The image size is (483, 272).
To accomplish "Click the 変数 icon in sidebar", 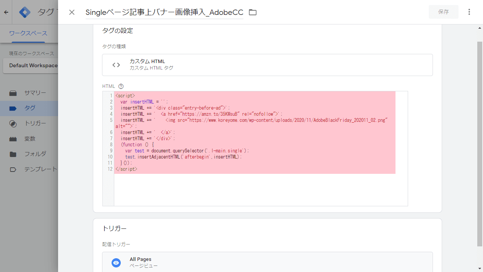I will pos(13,139).
